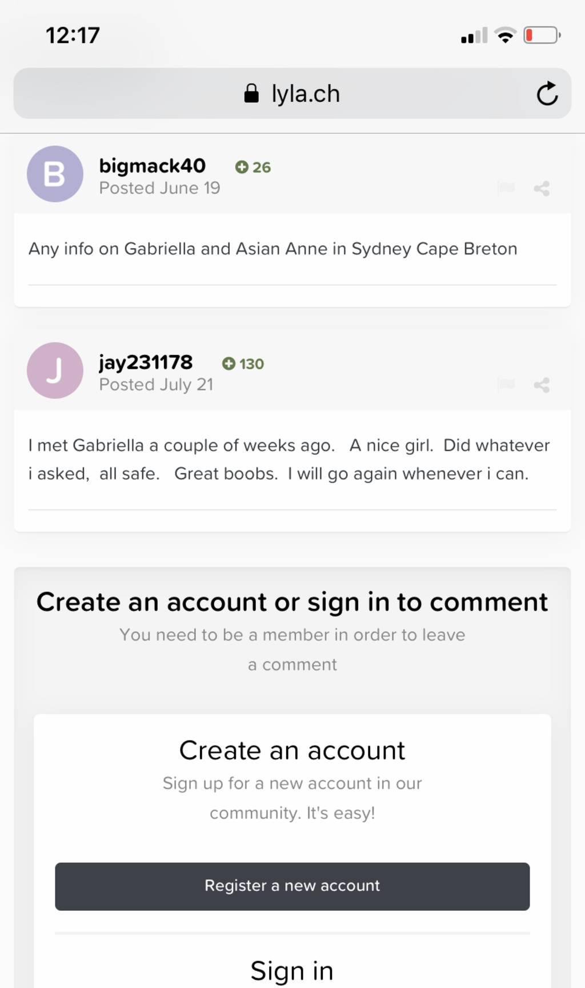
Task: Click the share icon on bigmack40's post
Action: coord(542,189)
